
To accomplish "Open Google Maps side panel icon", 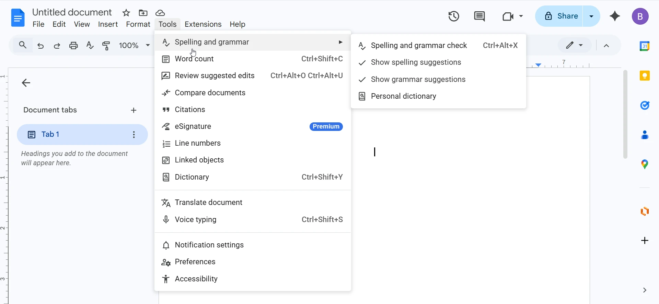I will pos(645,165).
